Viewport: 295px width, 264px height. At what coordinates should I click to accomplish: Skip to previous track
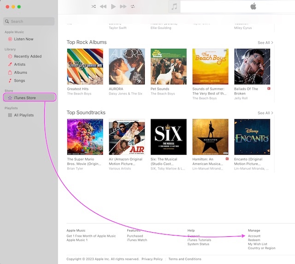point(103,6)
